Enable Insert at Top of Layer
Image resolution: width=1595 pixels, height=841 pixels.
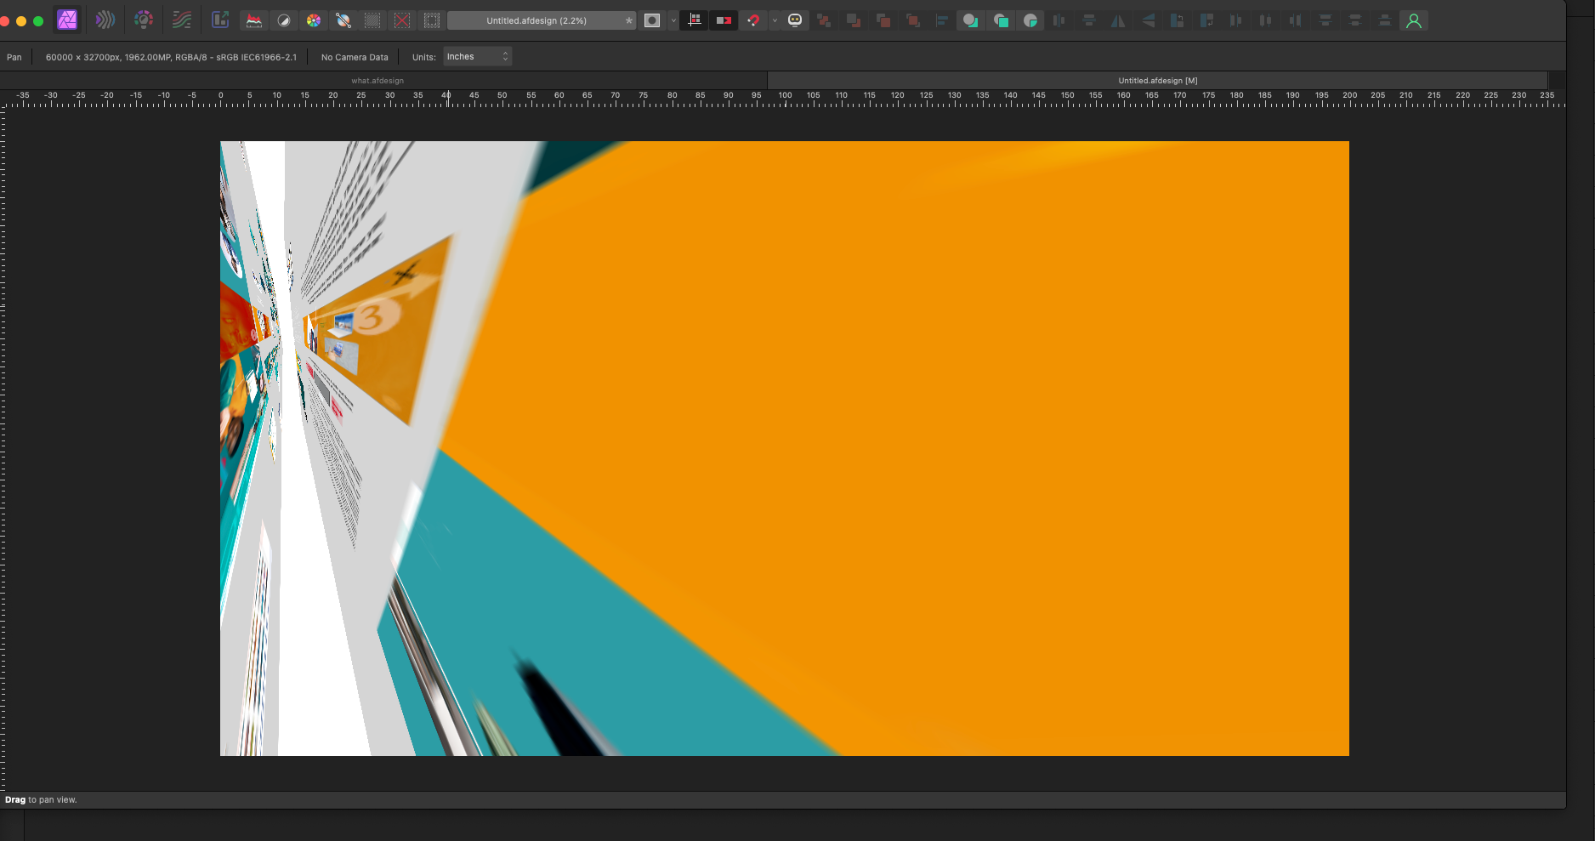[1001, 20]
